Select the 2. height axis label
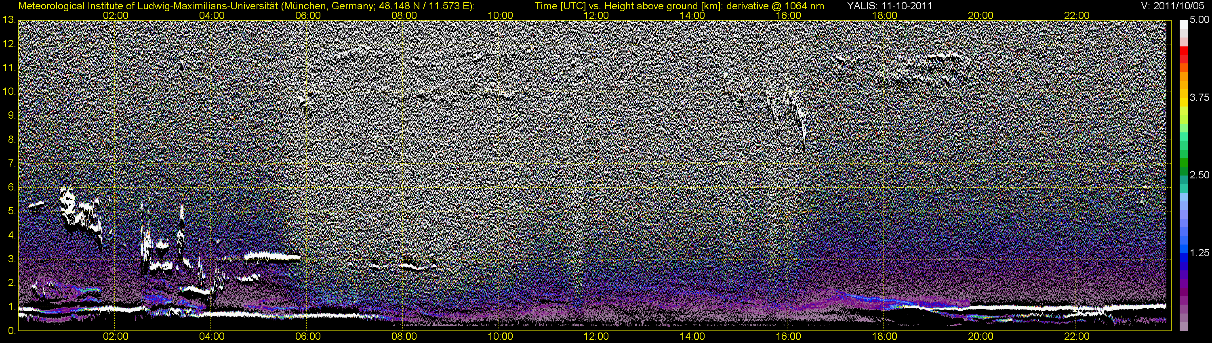The image size is (1212, 343). pos(11,283)
